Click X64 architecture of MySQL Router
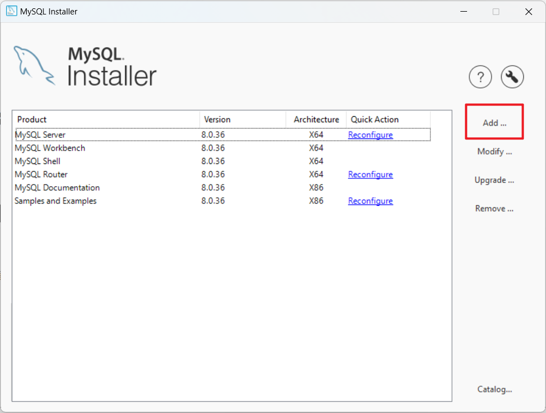 click(x=316, y=175)
